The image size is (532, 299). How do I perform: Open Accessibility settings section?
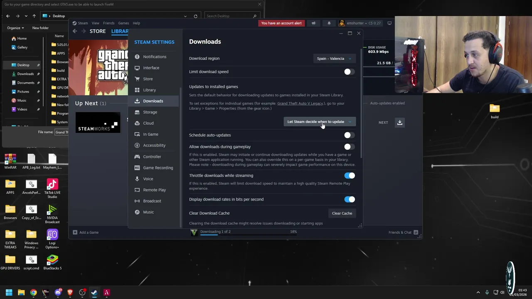tap(154, 145)
